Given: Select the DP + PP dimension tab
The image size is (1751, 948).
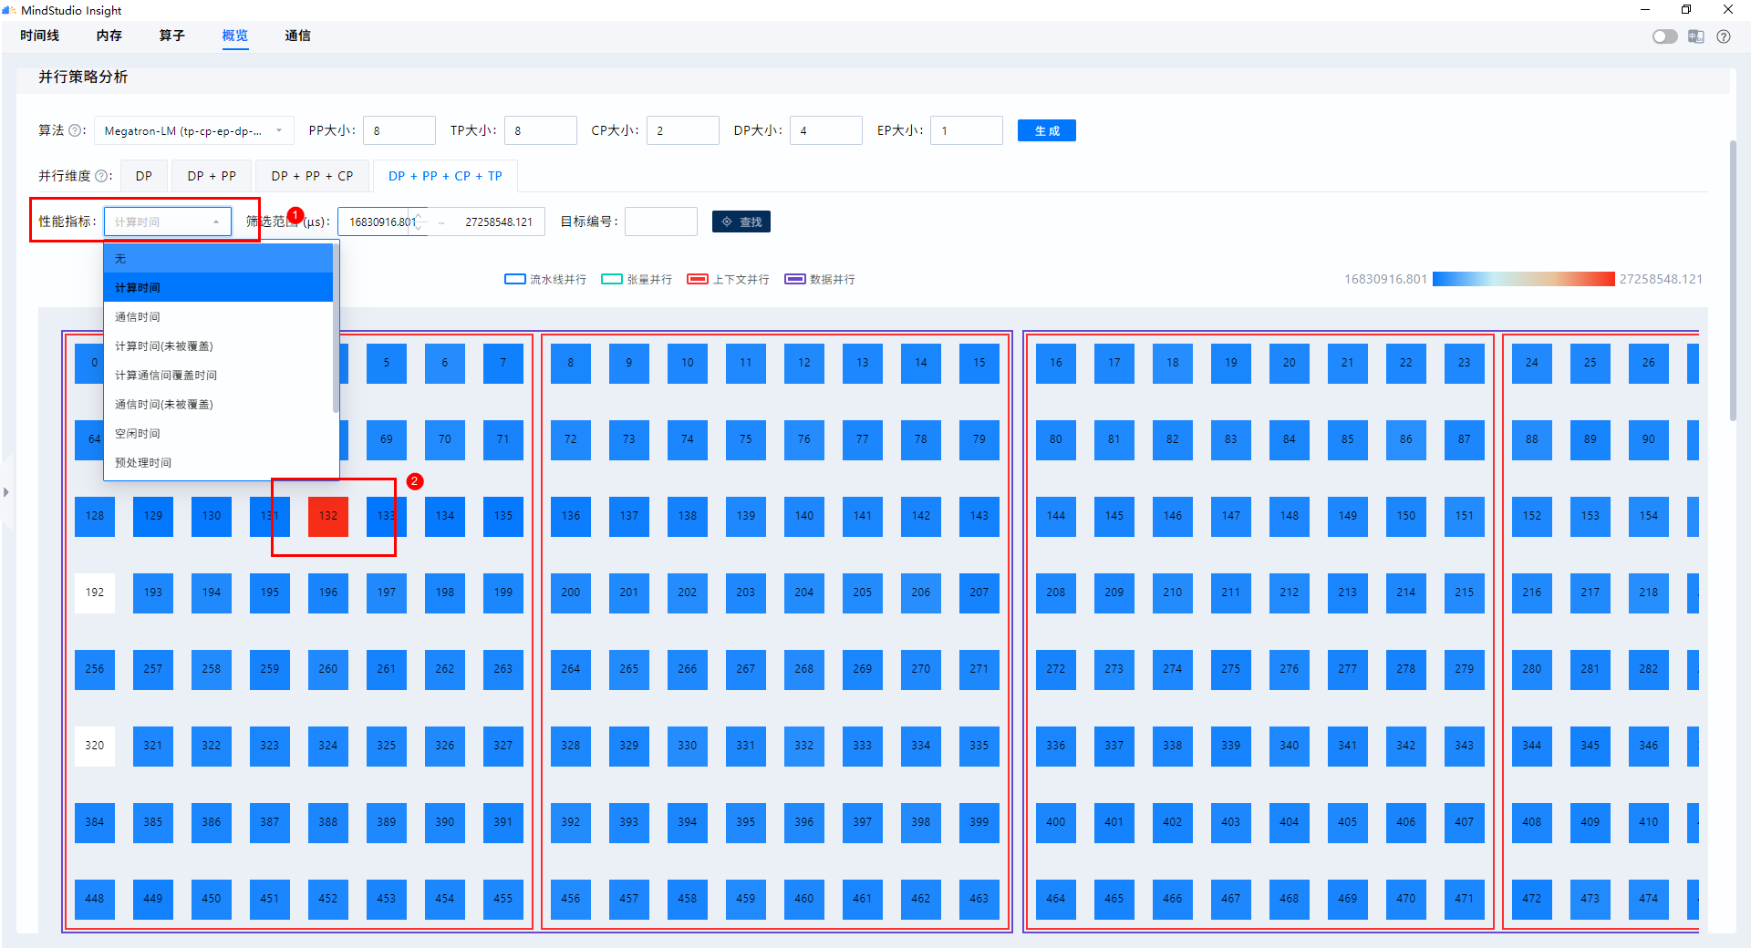Looking at the screenshot, I should (212, 176).
